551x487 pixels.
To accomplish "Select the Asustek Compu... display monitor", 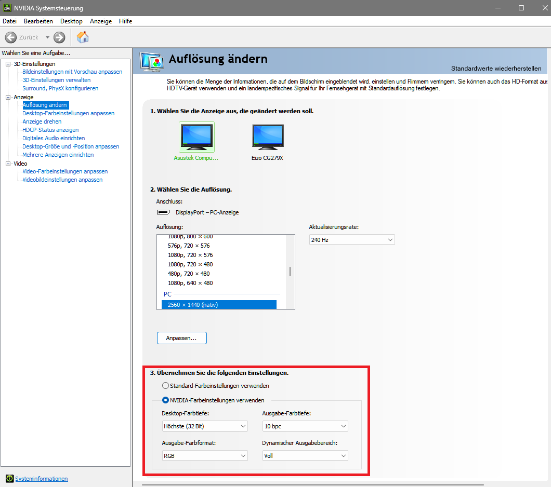I will point(196,137).
